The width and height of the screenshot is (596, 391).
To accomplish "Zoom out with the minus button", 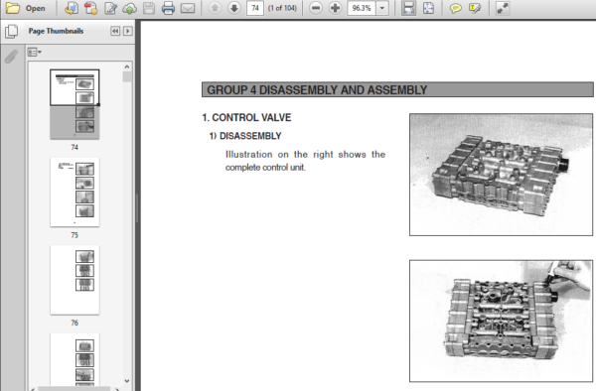I will (x=316, y=8).
